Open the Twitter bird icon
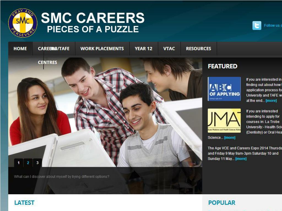The image size is (282, 211). (x=257, y=26)
